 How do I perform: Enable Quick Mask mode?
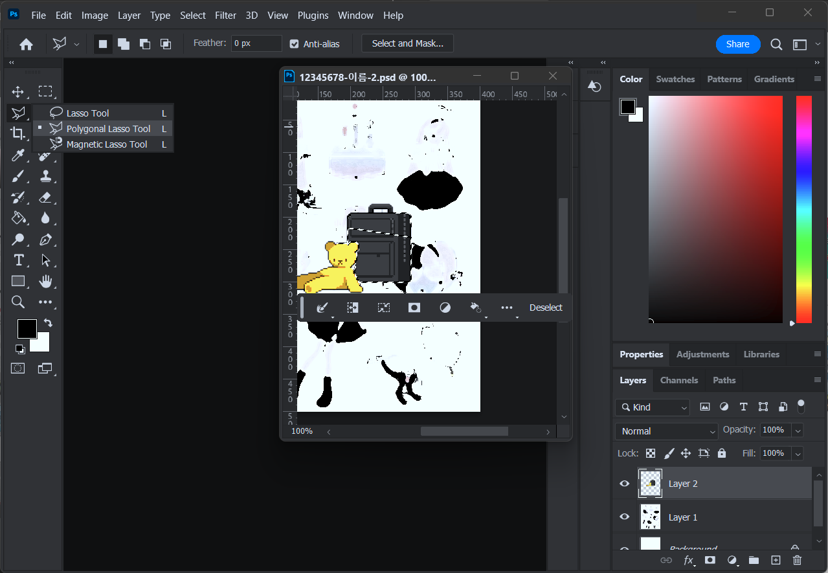pyautogui.click(x=18, y=368)
